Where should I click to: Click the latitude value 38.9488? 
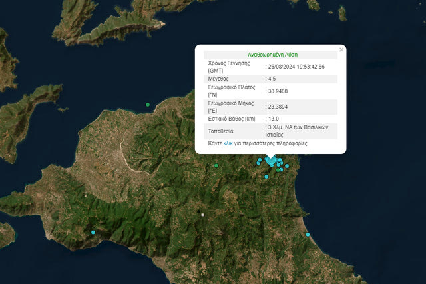click(278, 91)
